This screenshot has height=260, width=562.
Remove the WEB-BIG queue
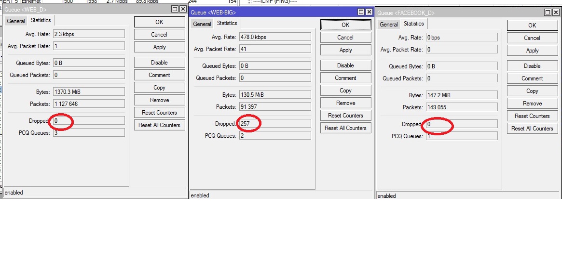coord(345,103)
